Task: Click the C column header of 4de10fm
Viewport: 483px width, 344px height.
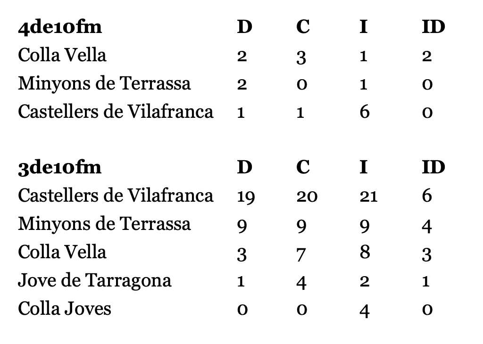Action: (x=303, y=27)
